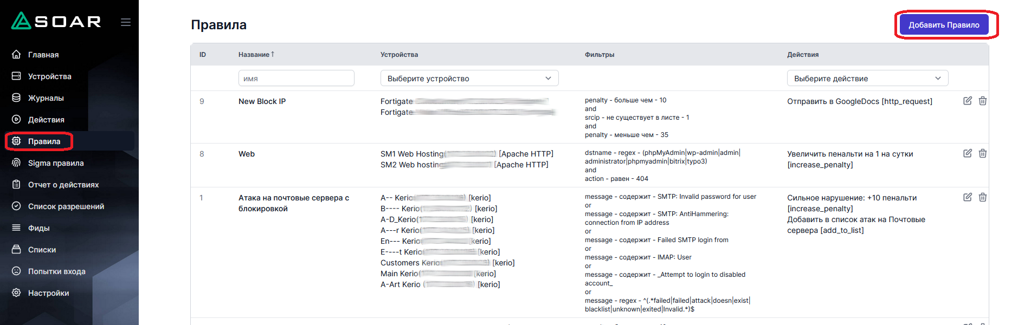Click the имя filter input field
Image resolution: width=1018 pixels, height=325 pixels.
[x=296, y=79]
